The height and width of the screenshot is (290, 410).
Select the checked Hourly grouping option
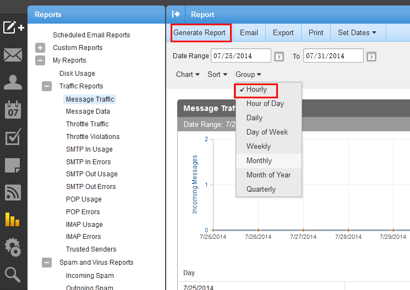(256, 90)
